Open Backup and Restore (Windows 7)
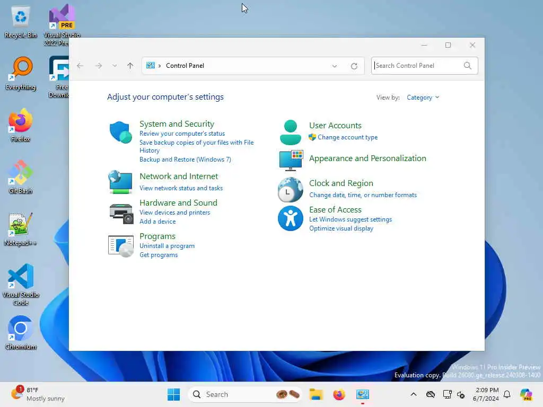 click(185, 160)
